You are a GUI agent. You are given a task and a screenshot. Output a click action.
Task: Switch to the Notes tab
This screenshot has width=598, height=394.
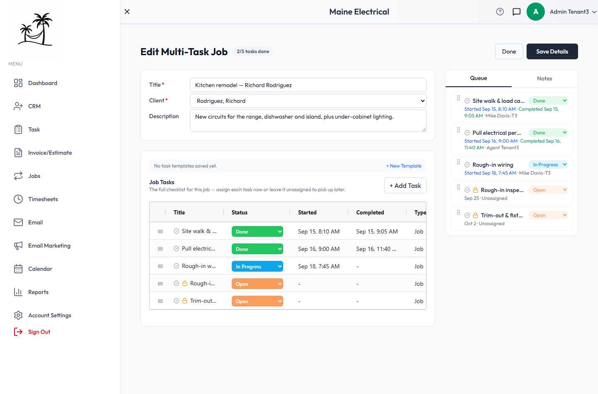click(544, 78)
